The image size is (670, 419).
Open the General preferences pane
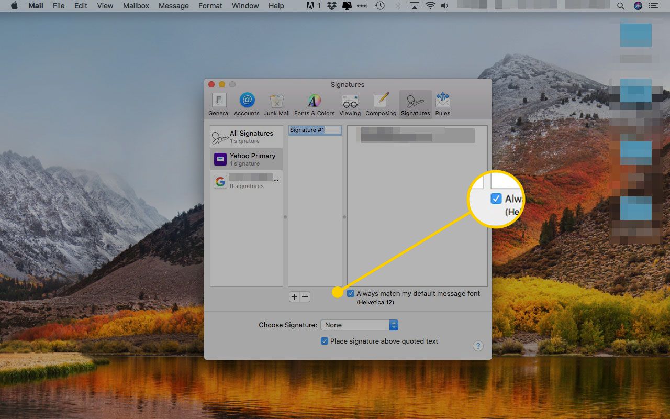[x=219, y=104]
